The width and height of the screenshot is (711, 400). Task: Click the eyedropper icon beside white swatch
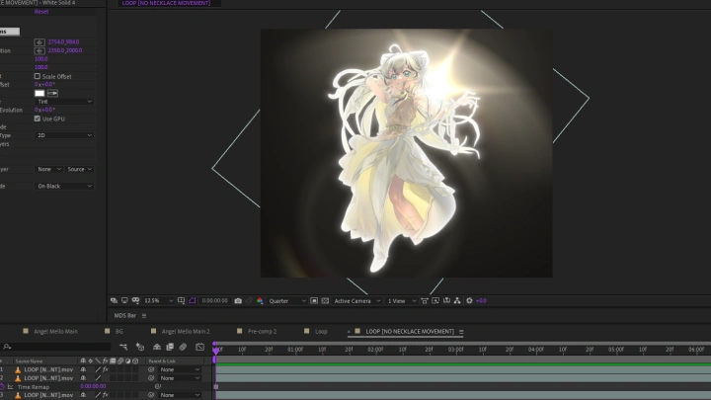pos(52,93)
